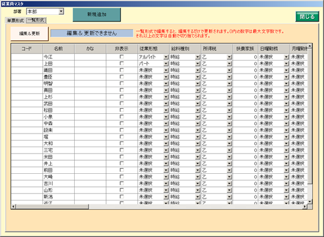This screenshot has width=324, height=237.
Task: Click the 日曜勤務 column header
Action: point(274,49)
